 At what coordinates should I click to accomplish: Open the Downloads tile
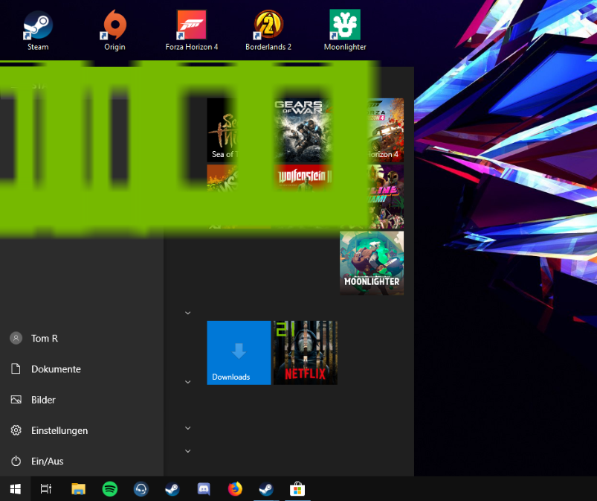239,353
